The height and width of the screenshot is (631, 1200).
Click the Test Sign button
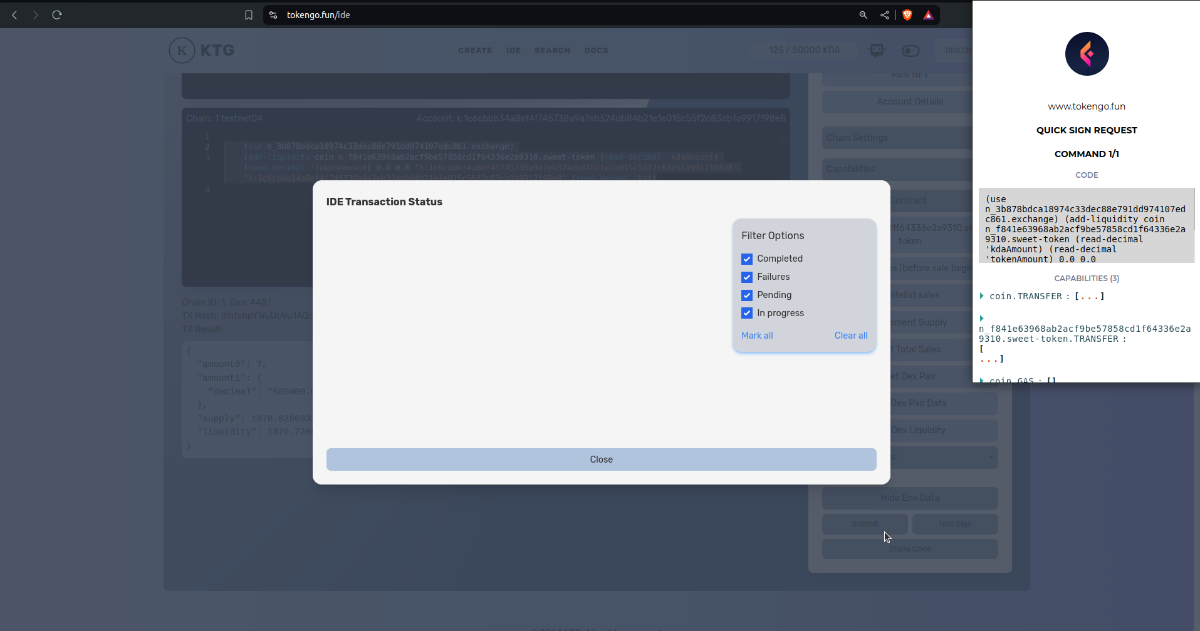click(955, 524)
